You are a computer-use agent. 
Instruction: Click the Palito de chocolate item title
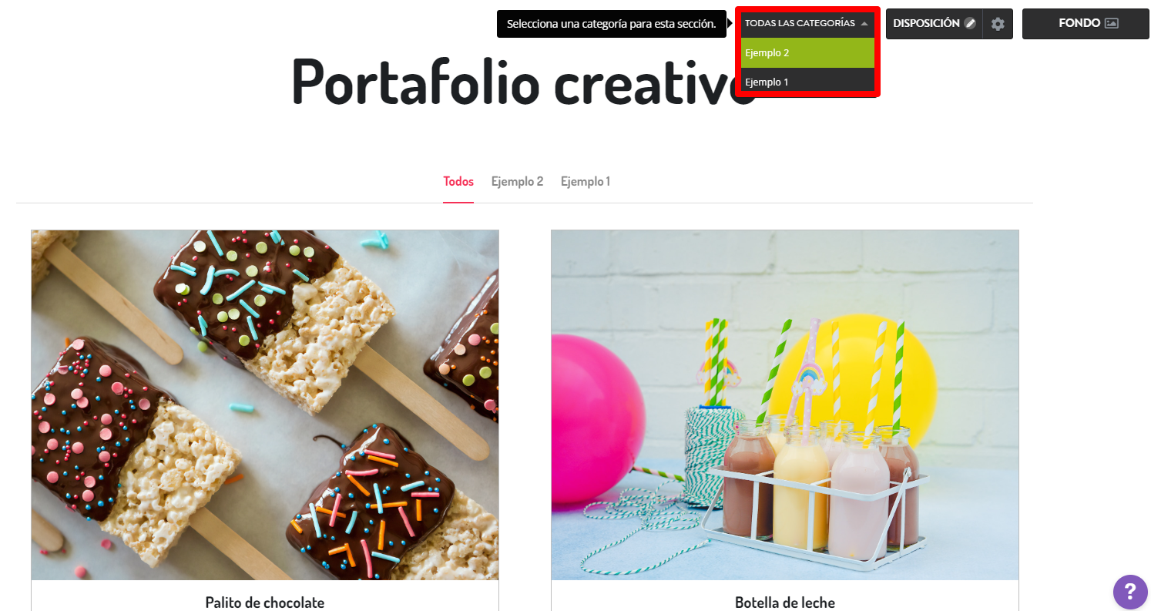pos(265,603)
